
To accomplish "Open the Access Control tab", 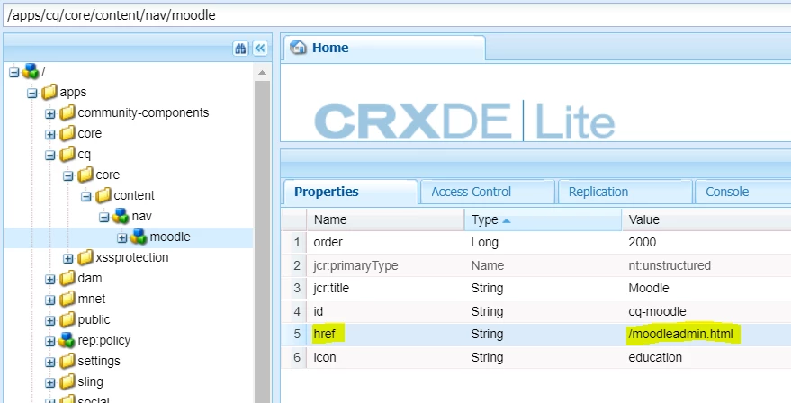I will pos(487,192).
